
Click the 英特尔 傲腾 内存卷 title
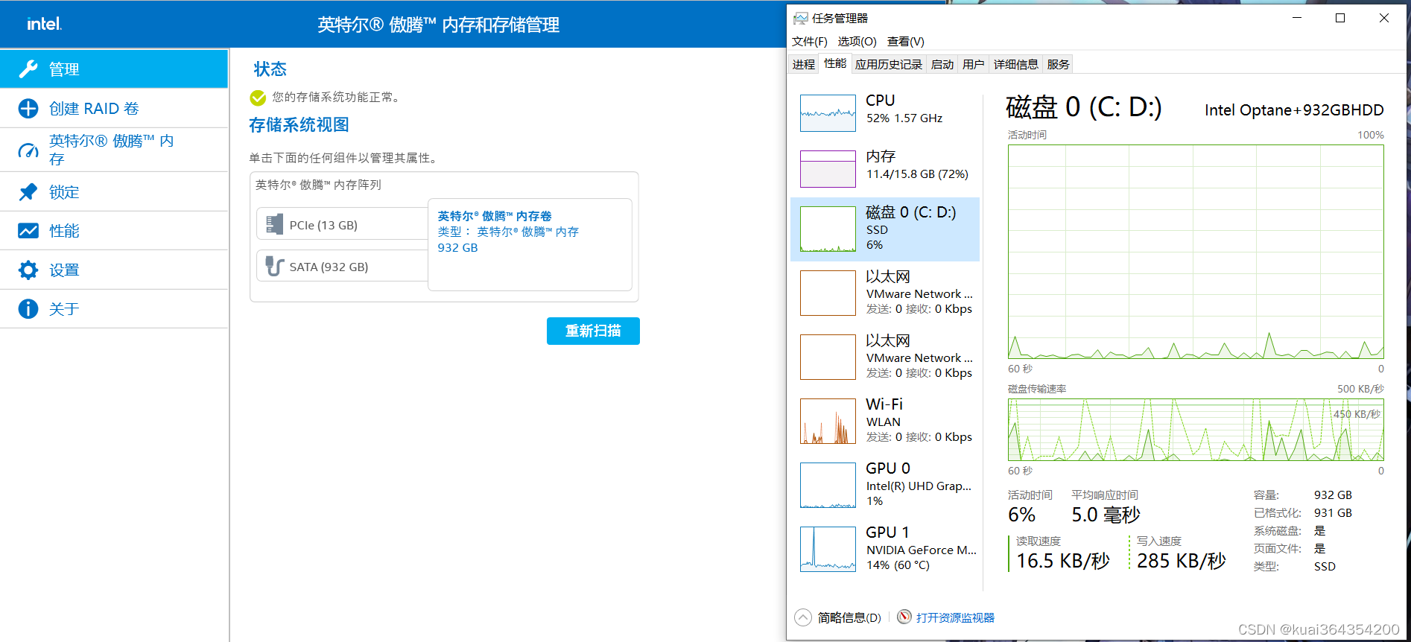tap(495, 216)
